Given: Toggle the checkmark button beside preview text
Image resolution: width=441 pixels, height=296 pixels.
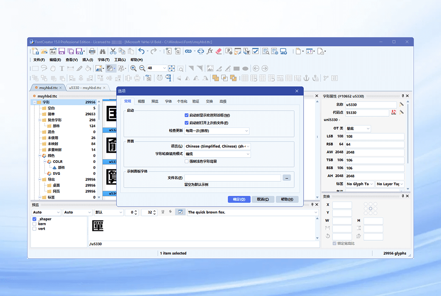Looking at the screenshot, I should pos(180,212).
